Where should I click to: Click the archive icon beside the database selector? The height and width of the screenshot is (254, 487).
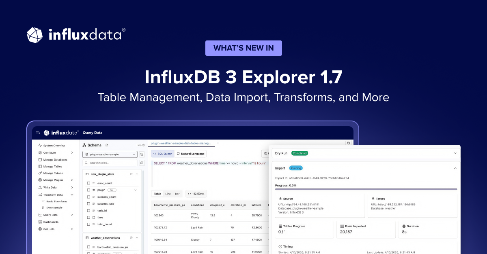(142, 154)
